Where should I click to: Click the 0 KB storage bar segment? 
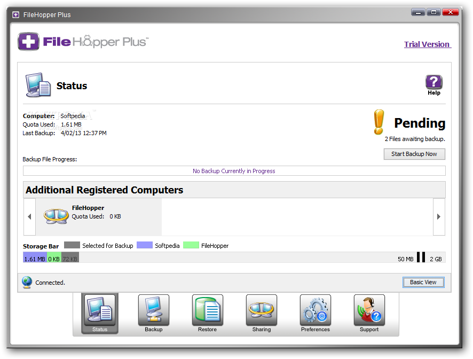[54, 257]
